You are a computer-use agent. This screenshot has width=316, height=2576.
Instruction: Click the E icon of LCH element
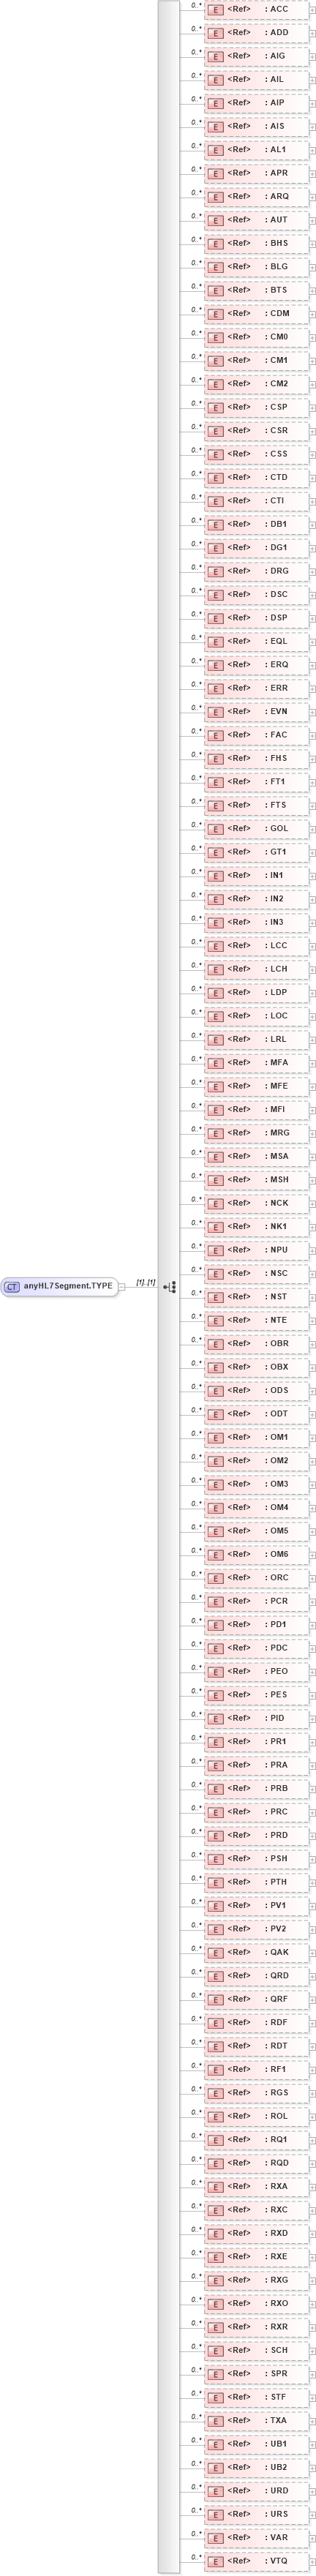(x=216, y=970)
